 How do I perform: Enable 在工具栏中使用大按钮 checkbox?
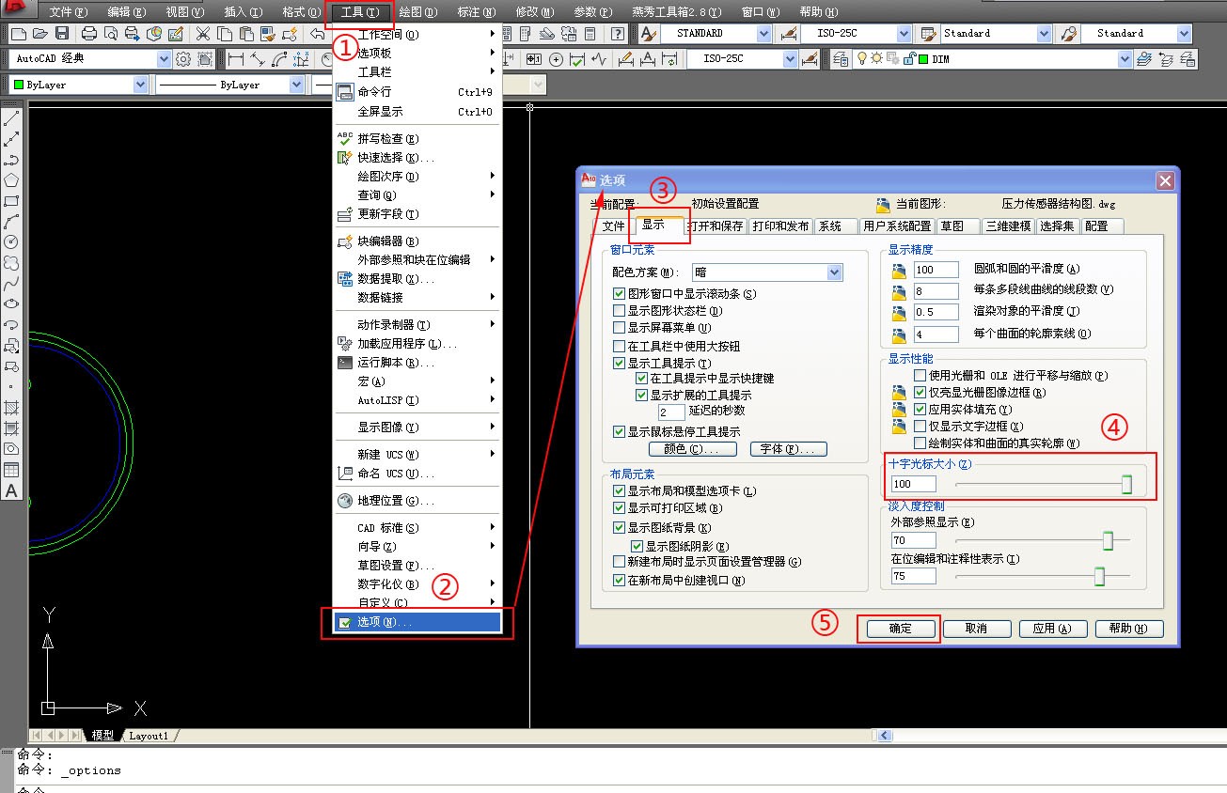pyautogui.click(x=619, y=346)
